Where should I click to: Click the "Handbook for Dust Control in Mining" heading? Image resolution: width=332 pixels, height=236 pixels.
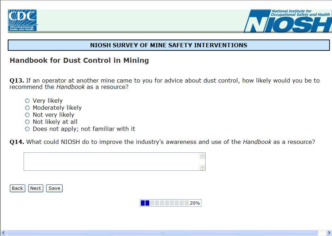coord(79,60)
